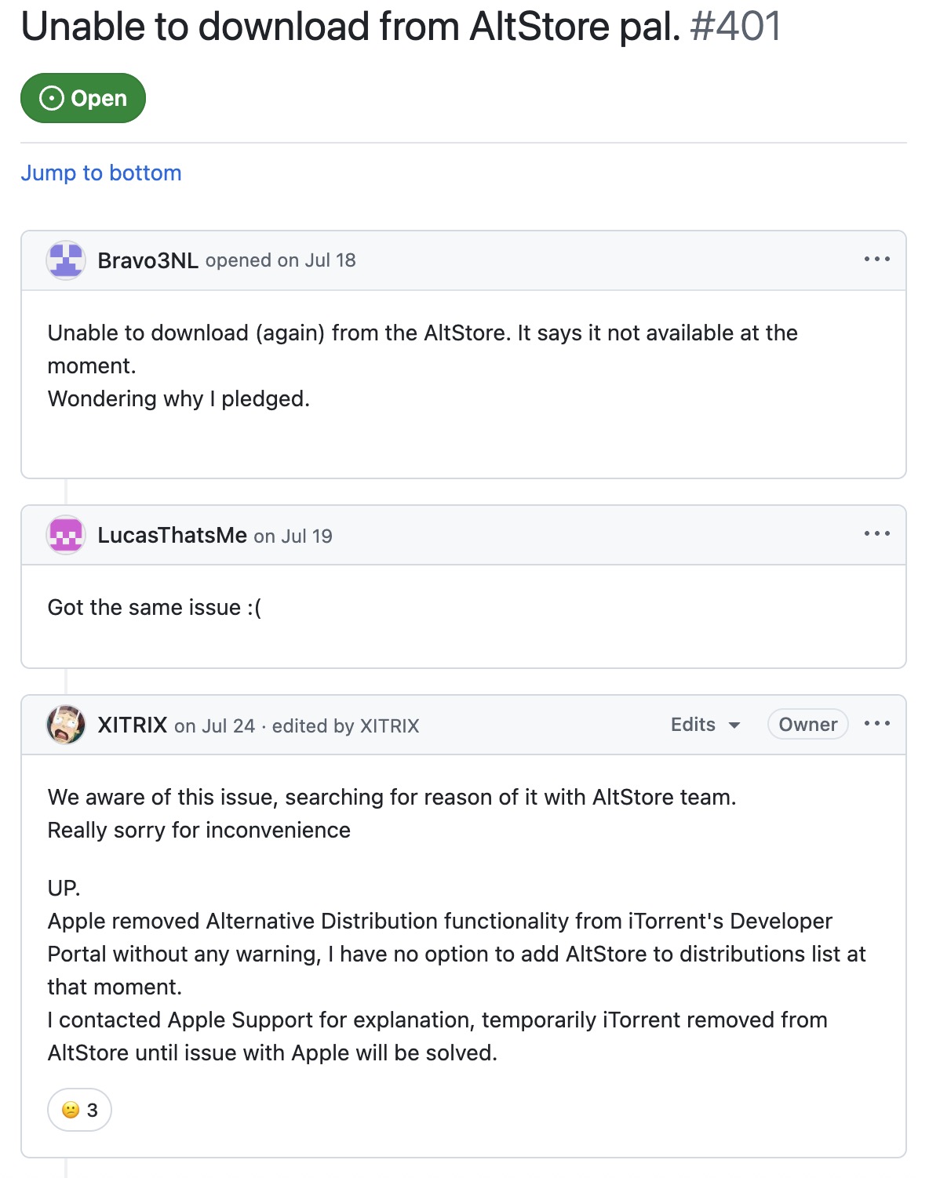The image size is (929, 1178).
Task: Click the 'opened on Jul 18' timestamp
Action: click(x=281, y=260)
